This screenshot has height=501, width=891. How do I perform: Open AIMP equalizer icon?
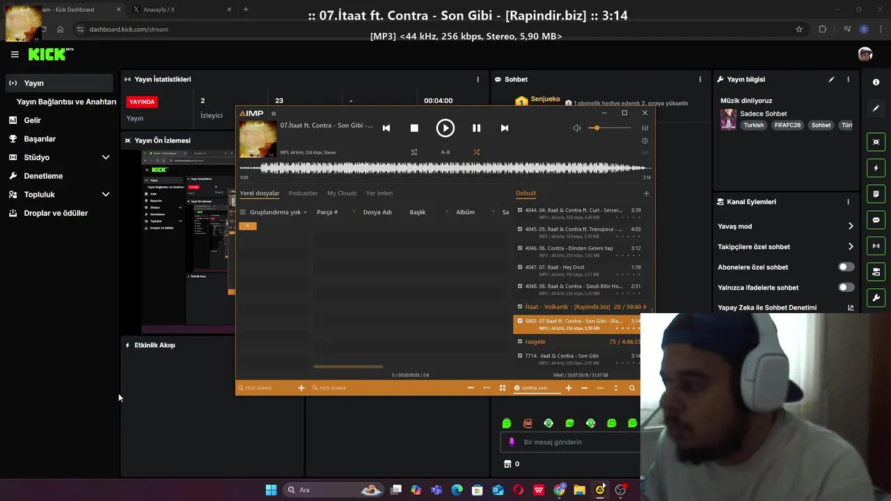pyautogui.click(x=645, y=128)
